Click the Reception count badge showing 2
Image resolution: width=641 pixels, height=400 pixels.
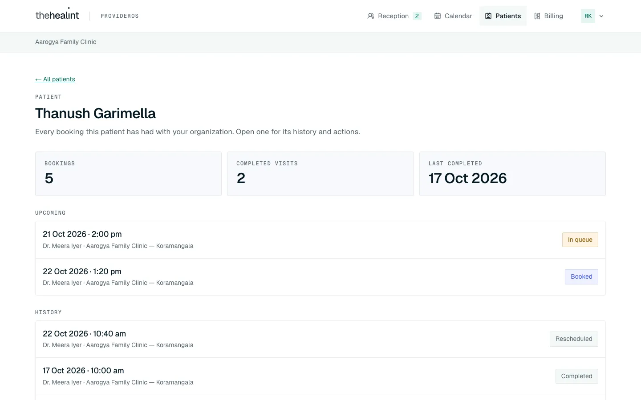coord(417,16)
